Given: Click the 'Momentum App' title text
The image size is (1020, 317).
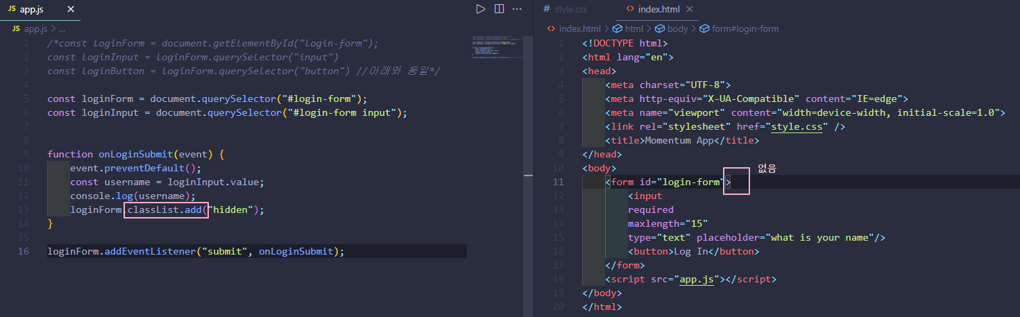Looking at the screenshot, I should [679, 140].
